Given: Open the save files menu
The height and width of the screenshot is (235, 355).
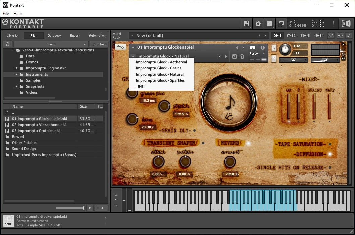Looking at the screenshot, I should point(247,23).
